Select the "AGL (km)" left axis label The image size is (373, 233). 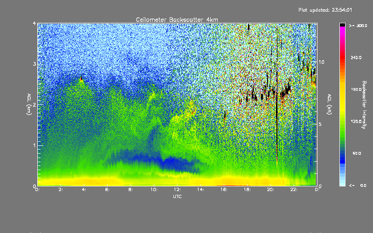29,104
